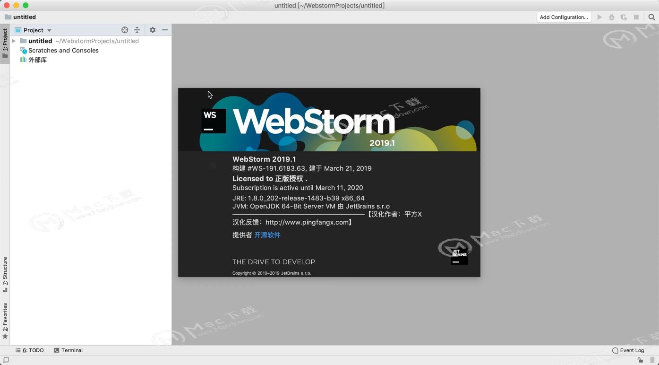Toggle the 1: Project side tab
659x365 pixels.
click(5, 43)
